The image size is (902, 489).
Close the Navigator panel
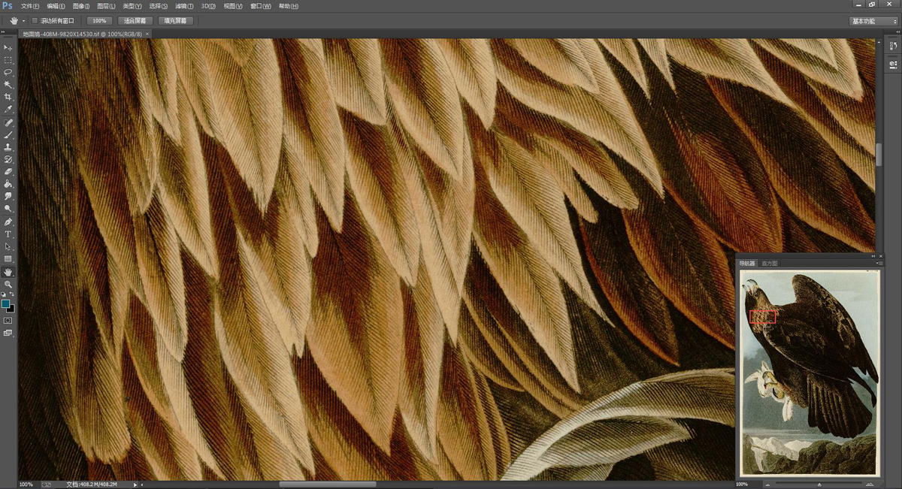[881, 256]
